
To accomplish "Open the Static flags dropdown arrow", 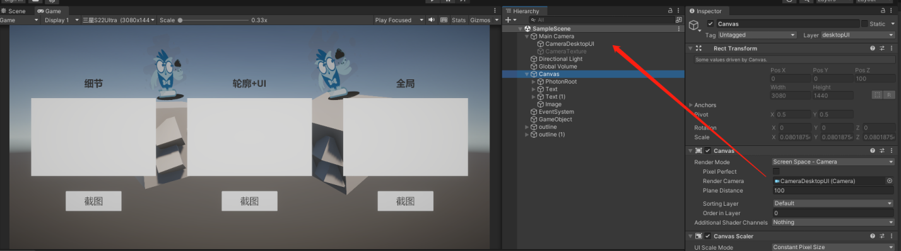I will point(892,24).
